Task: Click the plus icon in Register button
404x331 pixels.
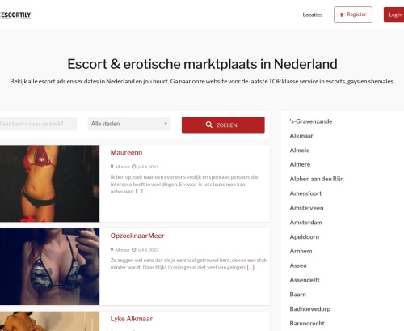Action: coord(342,15)
